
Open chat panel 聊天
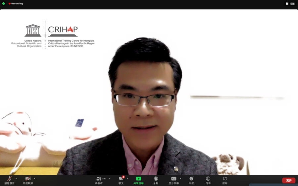pos(121,180)
